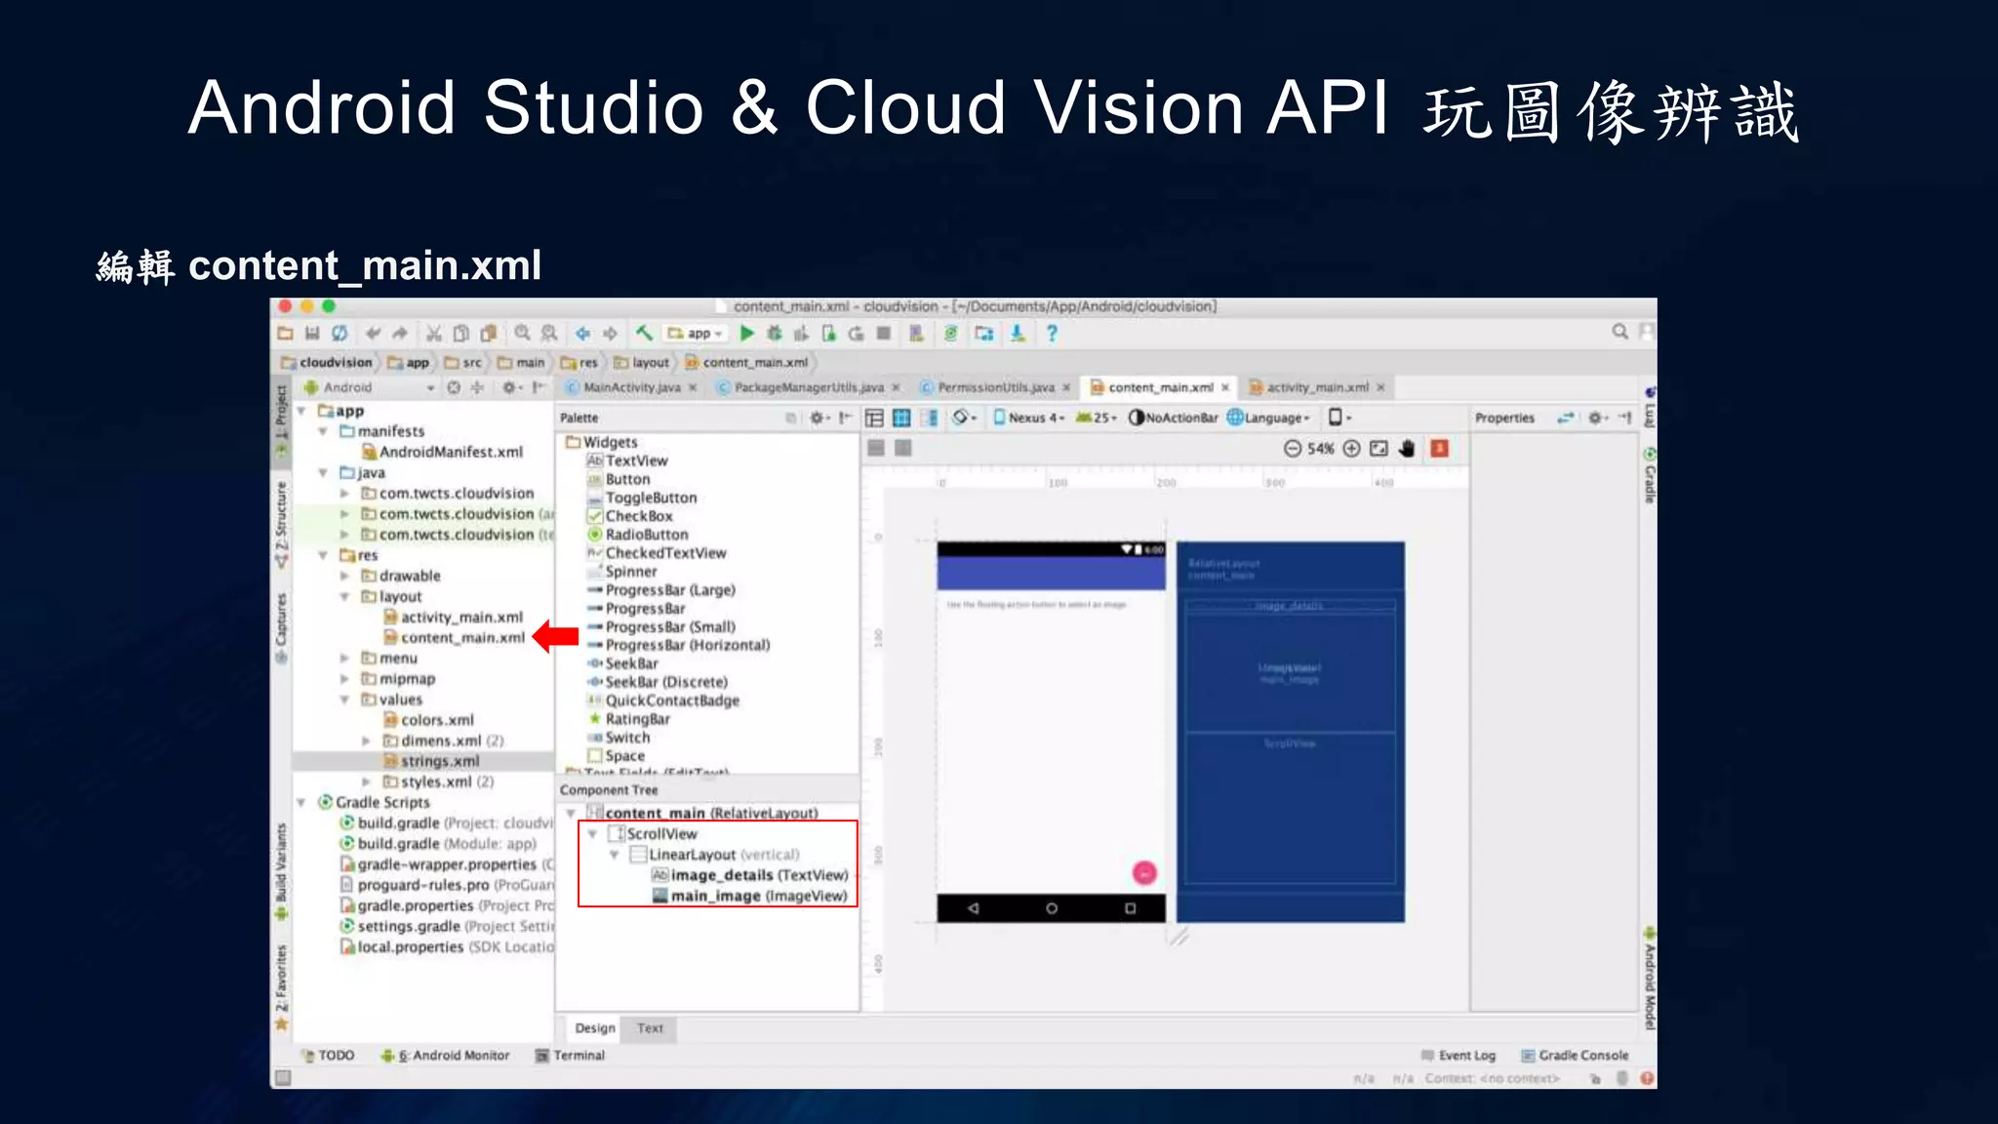1998x1124 pixels.
Task: Open the TODO tool window
Action: click(329, 1056)
